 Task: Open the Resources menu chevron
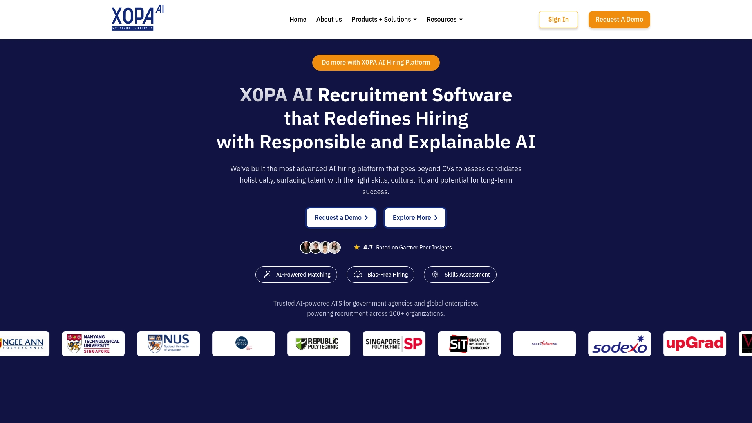461,20
